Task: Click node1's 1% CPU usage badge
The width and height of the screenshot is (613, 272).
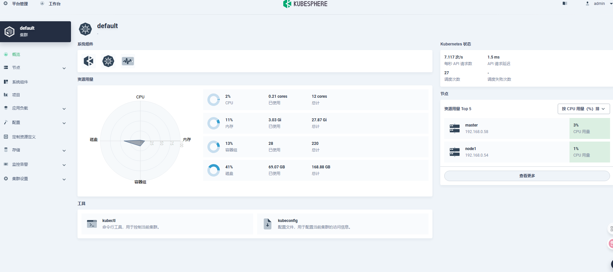Action: pos(589,152)
